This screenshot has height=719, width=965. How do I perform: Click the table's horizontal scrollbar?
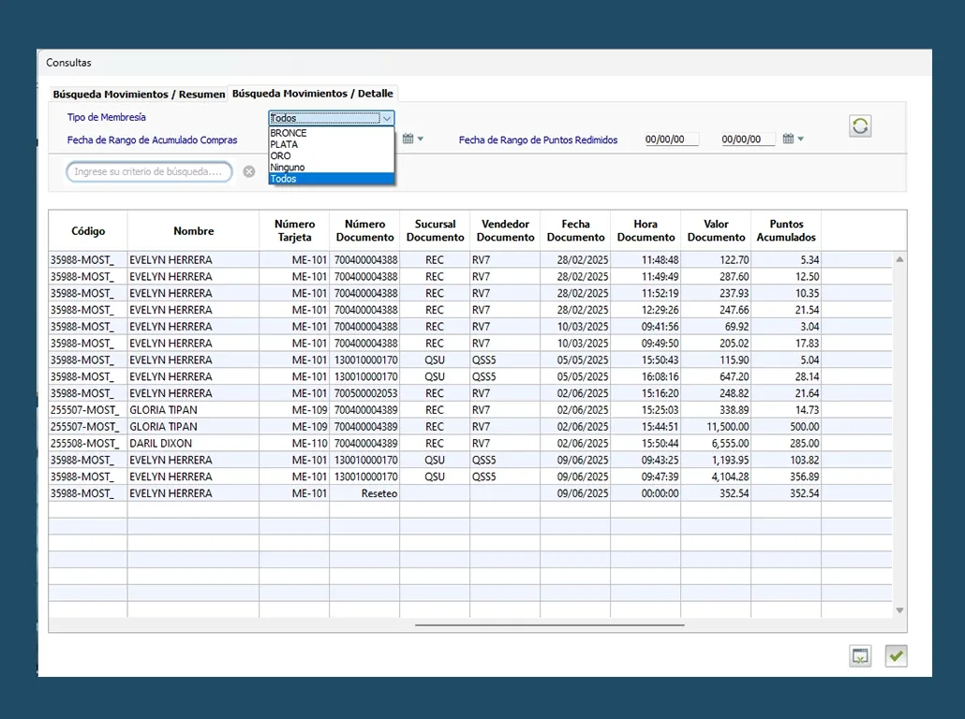coord(549,624)
